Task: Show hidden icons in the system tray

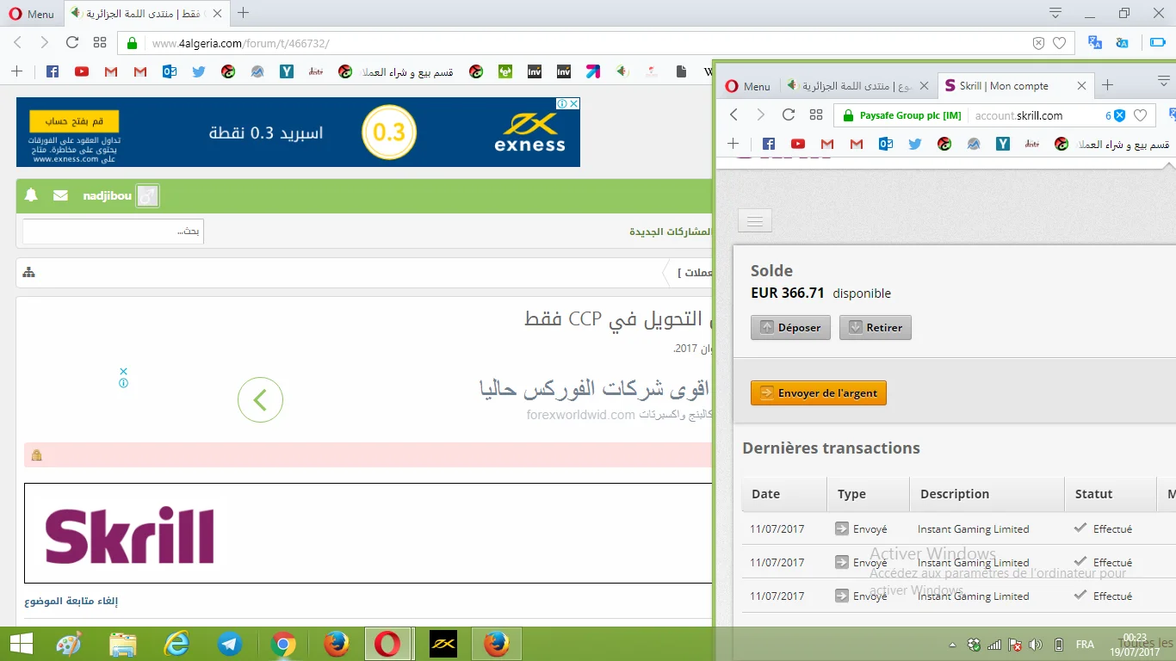Action: click(952, 645)
